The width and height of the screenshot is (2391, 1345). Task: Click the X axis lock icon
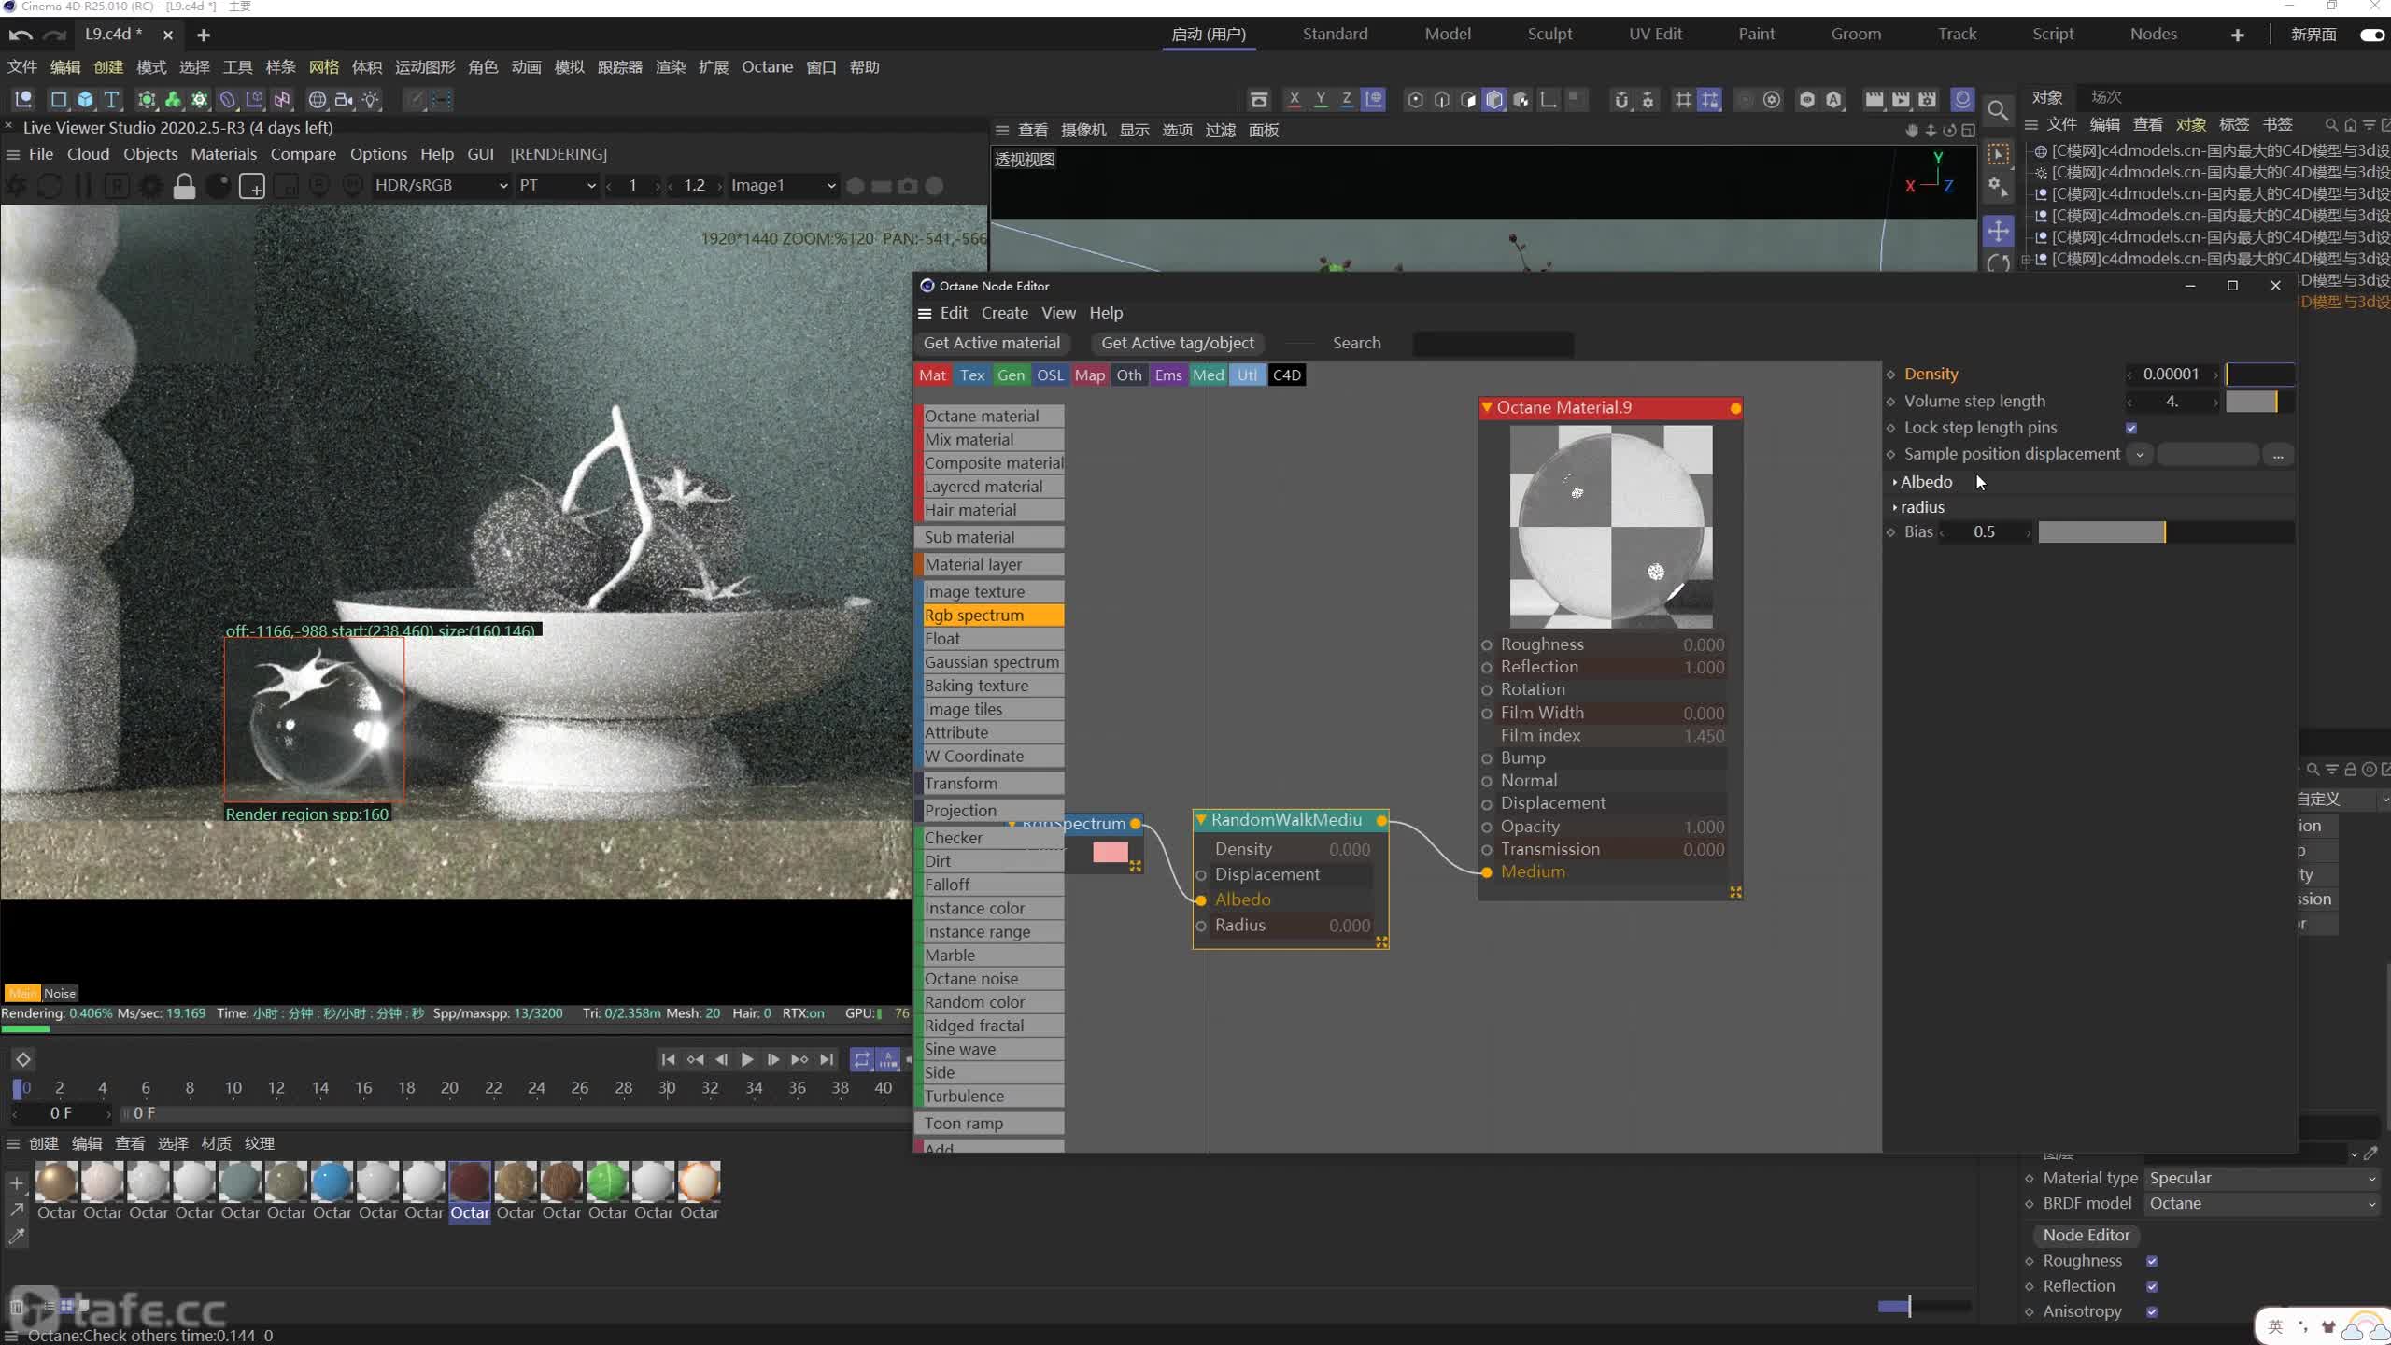1294,100
